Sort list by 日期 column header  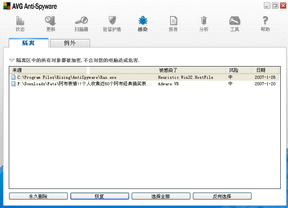click(265, 70)
